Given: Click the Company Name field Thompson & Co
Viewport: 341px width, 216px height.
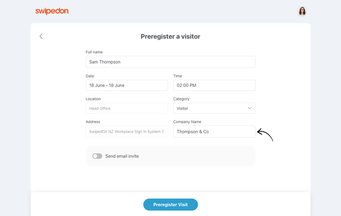Looking at the screenshot, I should click(214, 131).
